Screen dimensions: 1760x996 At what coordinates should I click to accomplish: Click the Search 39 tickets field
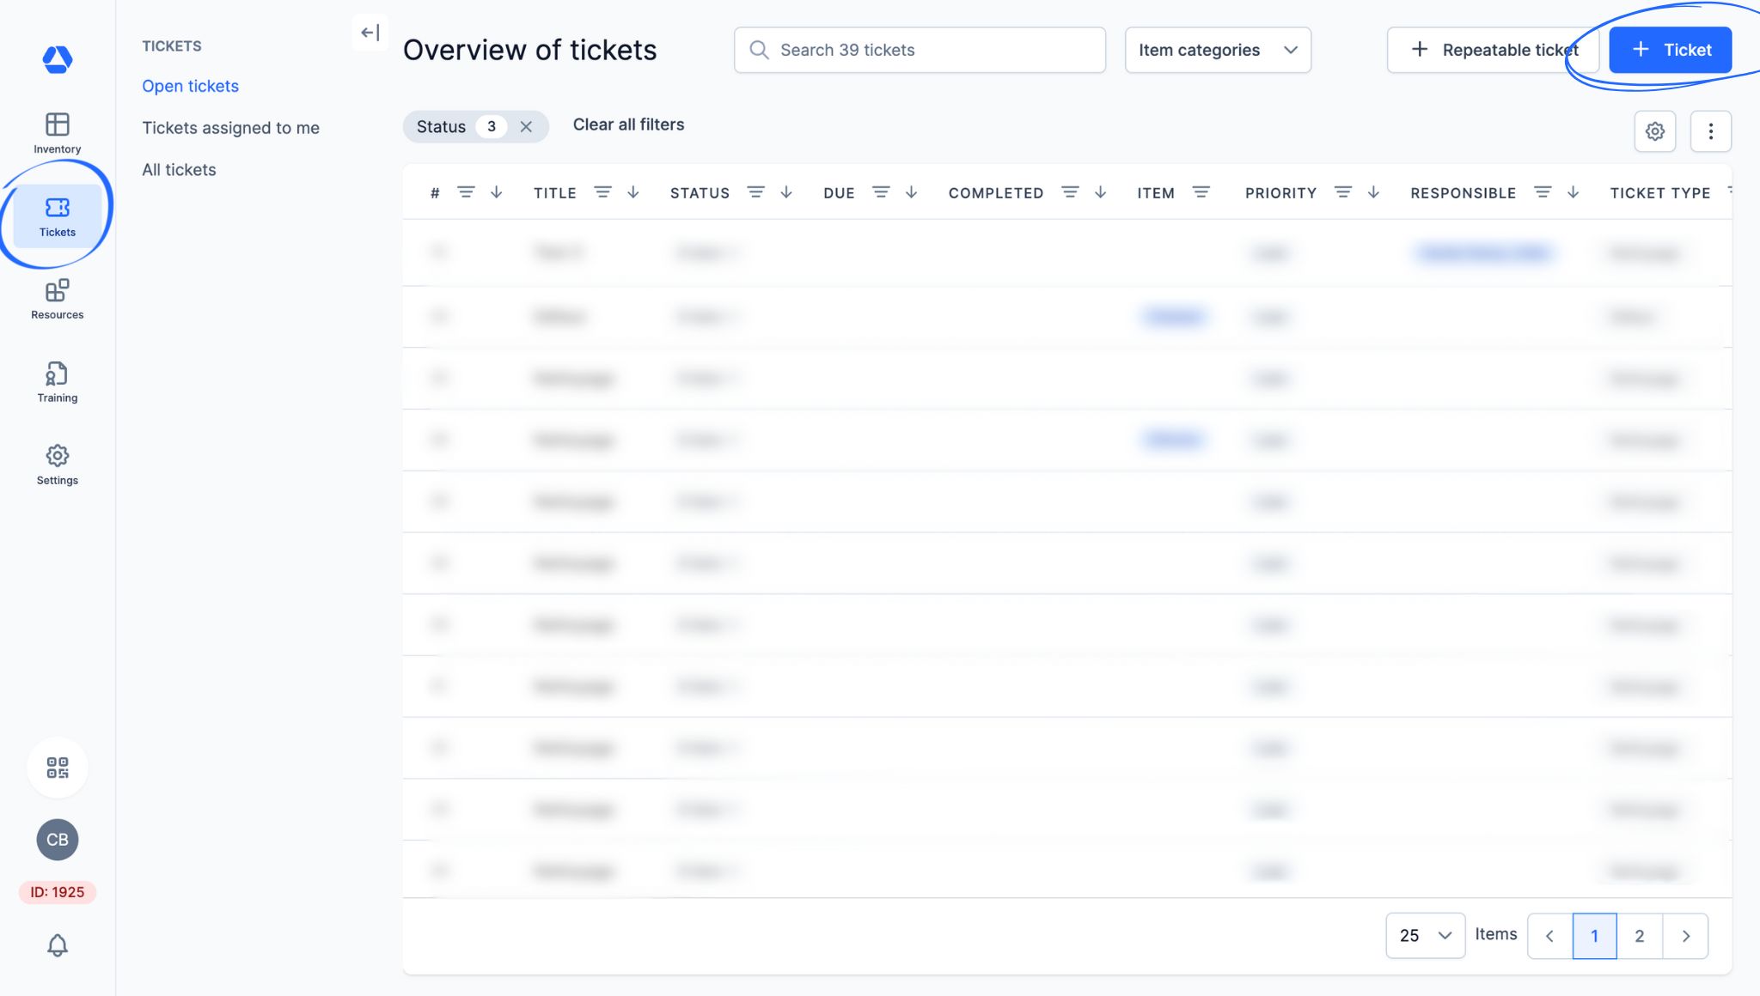pos(920,50)
